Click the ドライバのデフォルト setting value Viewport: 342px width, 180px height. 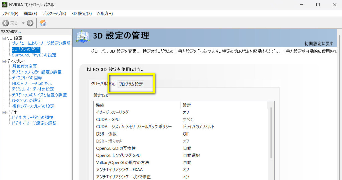tap(198, 127)
